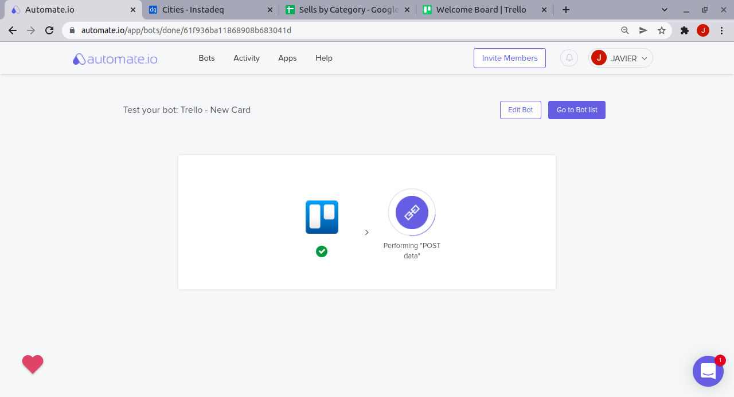Click the zoom magnifier in address bar
The height and width of the screenshot is (397, 734).
[625, 30]
